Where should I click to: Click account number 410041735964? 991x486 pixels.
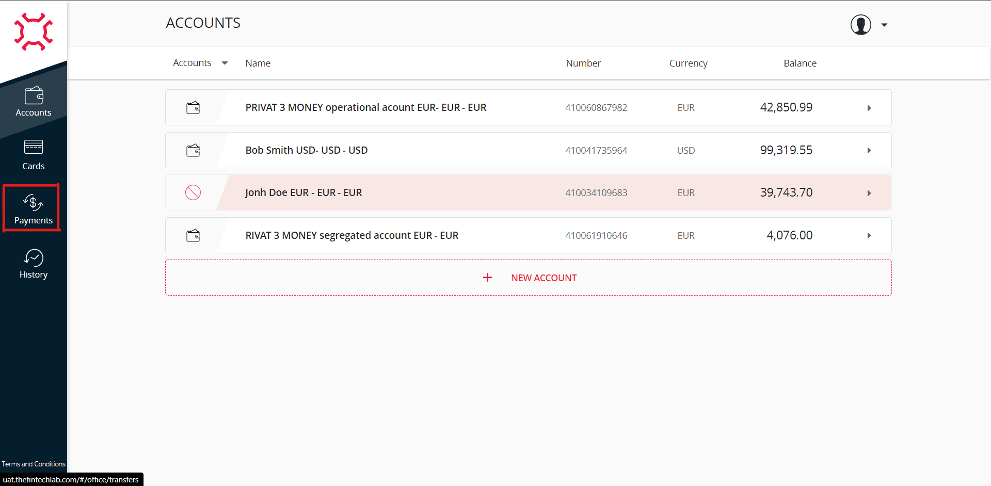pyautogui.click(x=596, y=150)
